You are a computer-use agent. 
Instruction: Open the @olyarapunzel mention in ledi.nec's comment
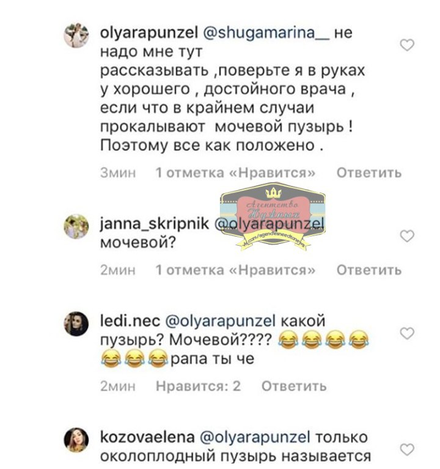[x=220, y=322]
